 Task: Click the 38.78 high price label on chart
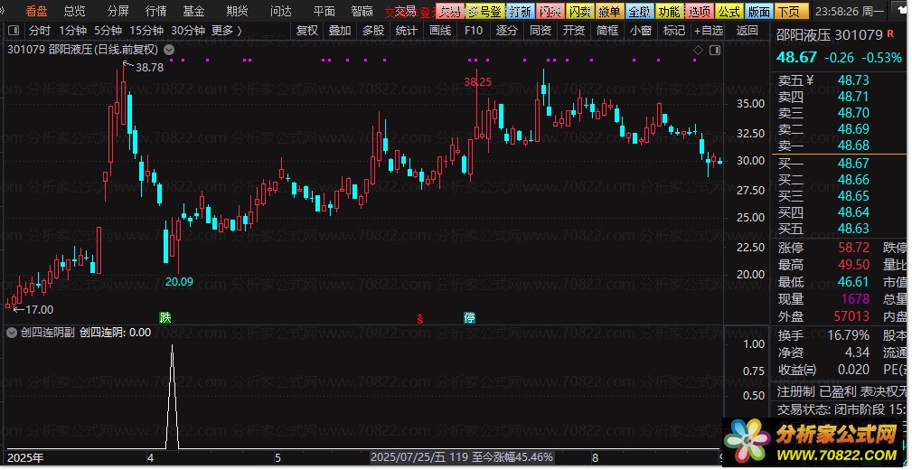coord(149,68)
